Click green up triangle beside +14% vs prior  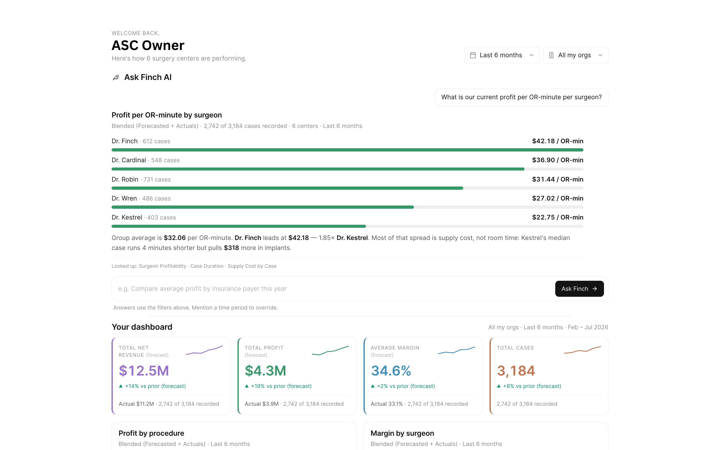coord(121,386)
